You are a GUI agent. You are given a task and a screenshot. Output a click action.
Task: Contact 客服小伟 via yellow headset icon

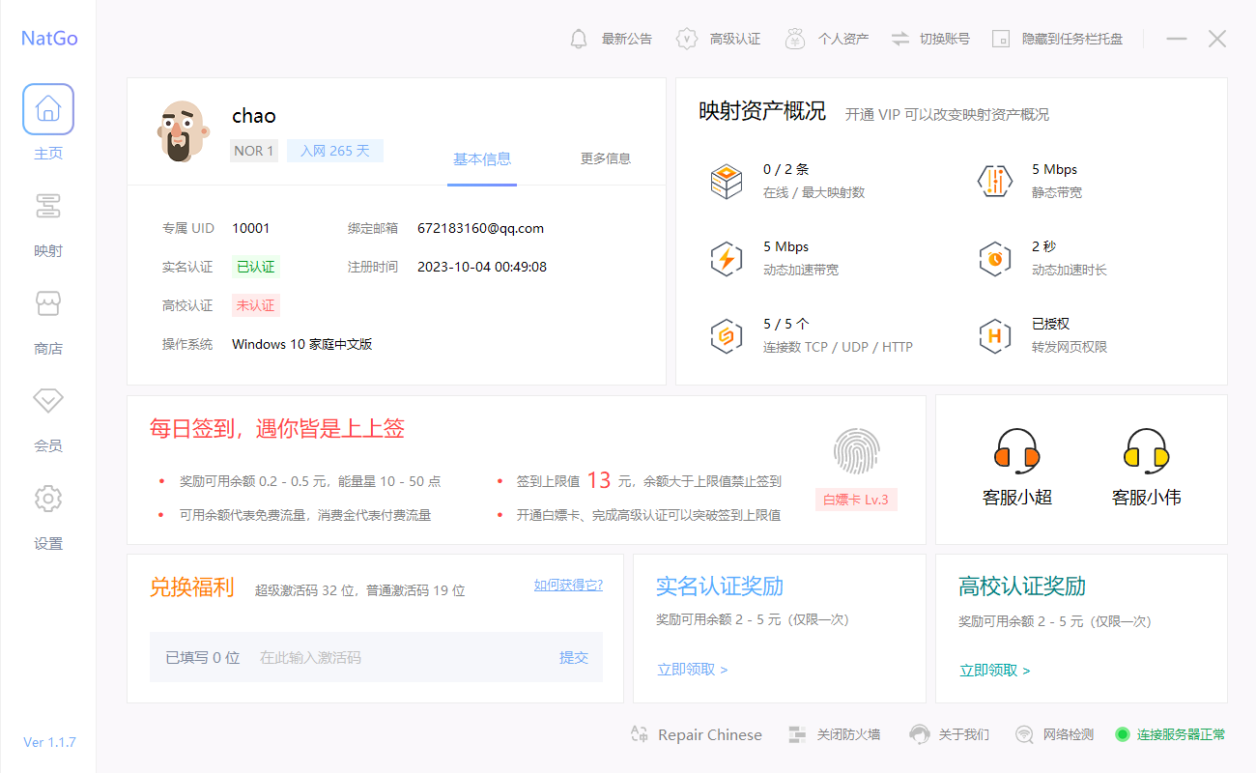tap(1146, 451)
